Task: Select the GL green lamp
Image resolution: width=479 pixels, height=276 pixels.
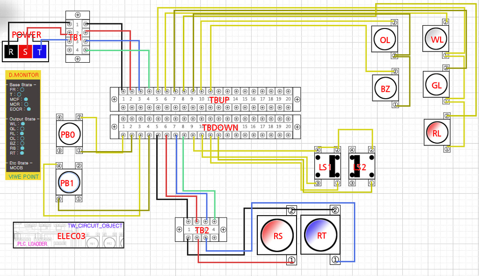Action: point(436,85)
